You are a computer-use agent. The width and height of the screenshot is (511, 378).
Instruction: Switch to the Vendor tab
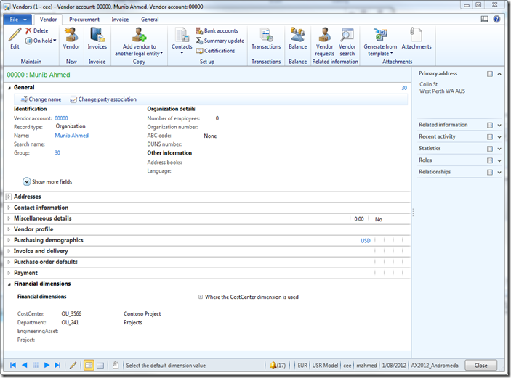pyautogui.click(x=48, y=20)
